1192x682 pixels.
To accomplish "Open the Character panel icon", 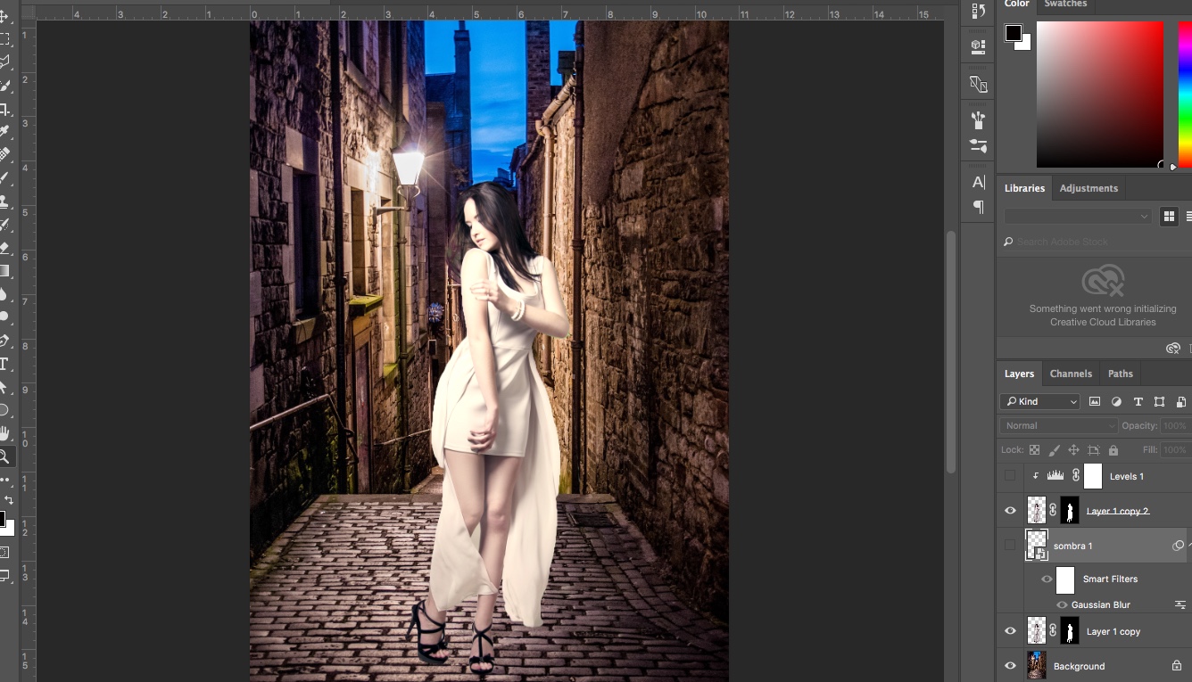I will (978, 182).
